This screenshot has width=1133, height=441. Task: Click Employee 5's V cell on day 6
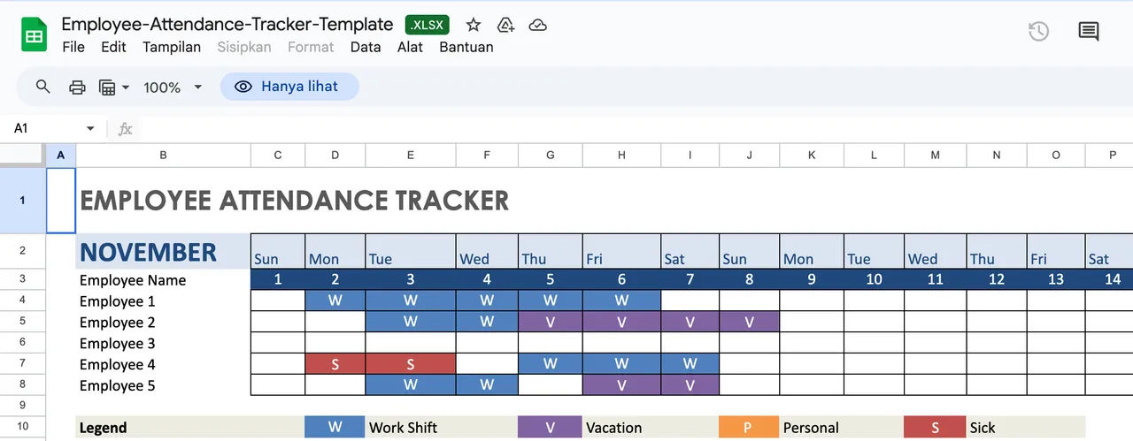[x=621, y=385]
